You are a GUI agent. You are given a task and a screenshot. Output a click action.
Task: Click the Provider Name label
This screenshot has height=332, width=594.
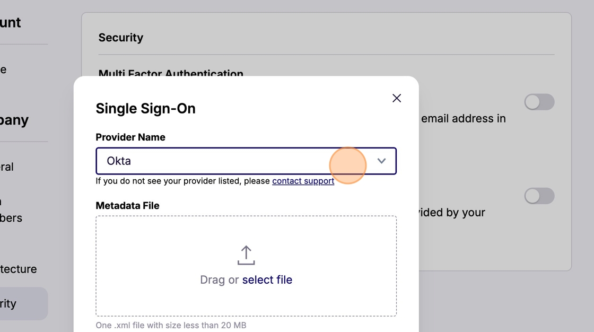[130, 137]
